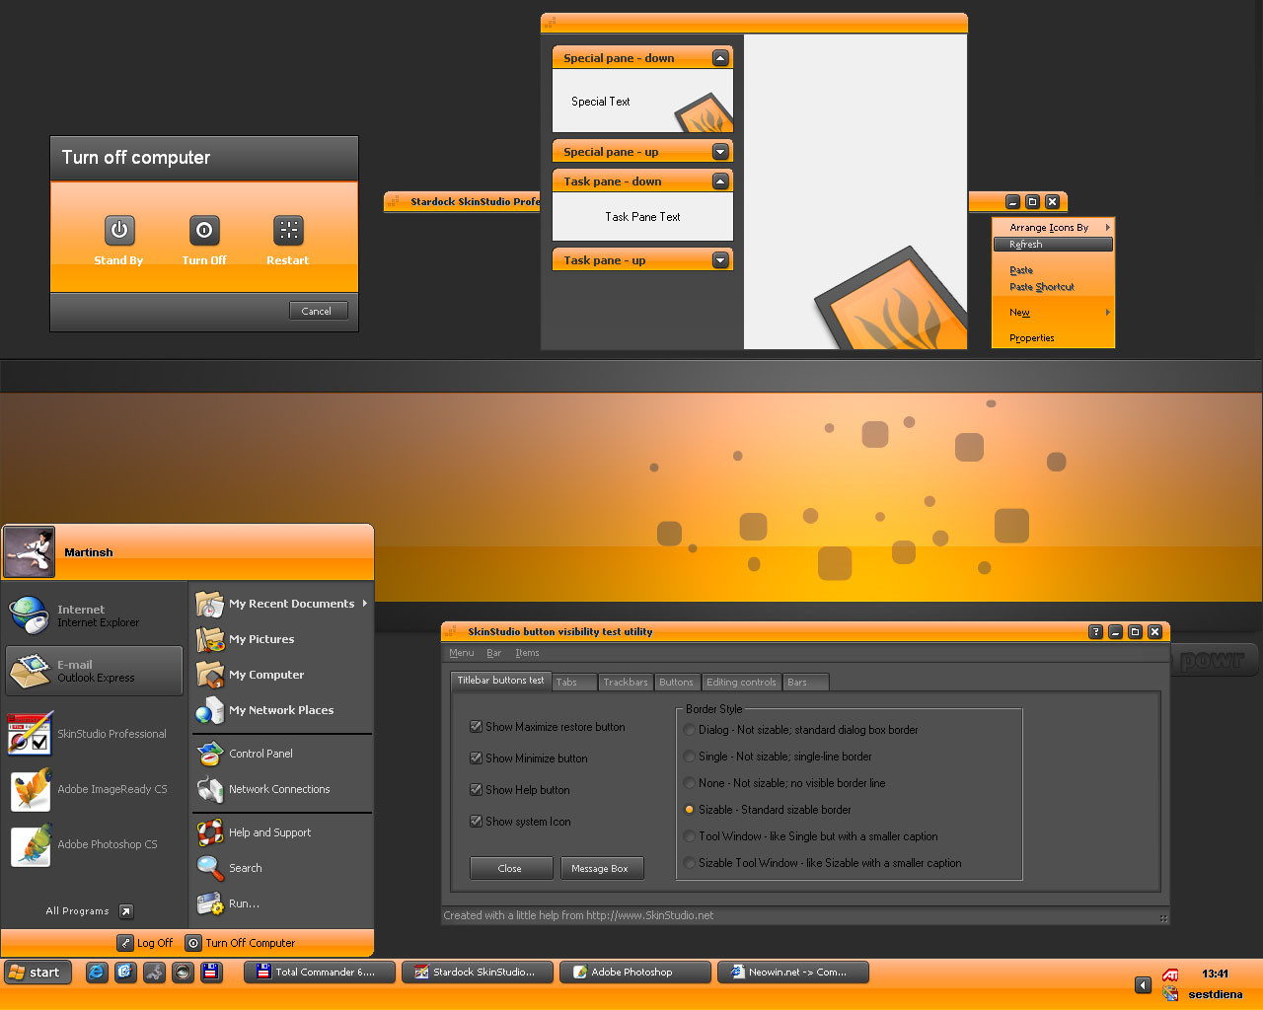The image size is (1263, 1010).
Task: Launch SkinStudio Professional from start menu
Action: 94,734
